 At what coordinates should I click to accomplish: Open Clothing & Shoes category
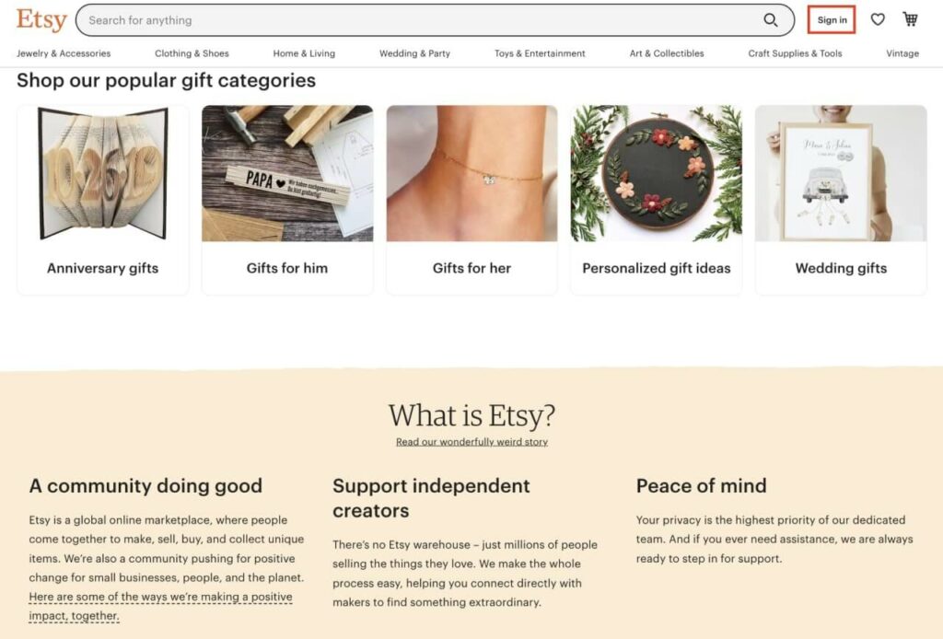click(x=192, y=53)
